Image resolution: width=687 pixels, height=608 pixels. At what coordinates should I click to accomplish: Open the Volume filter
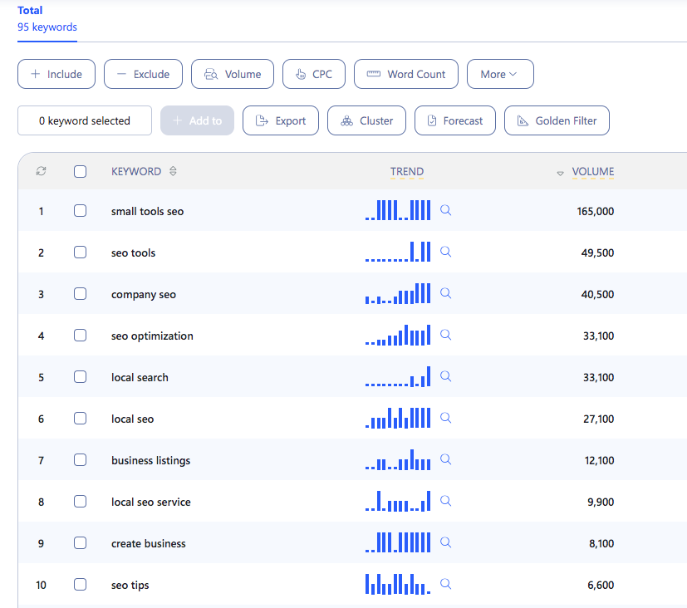233,74
